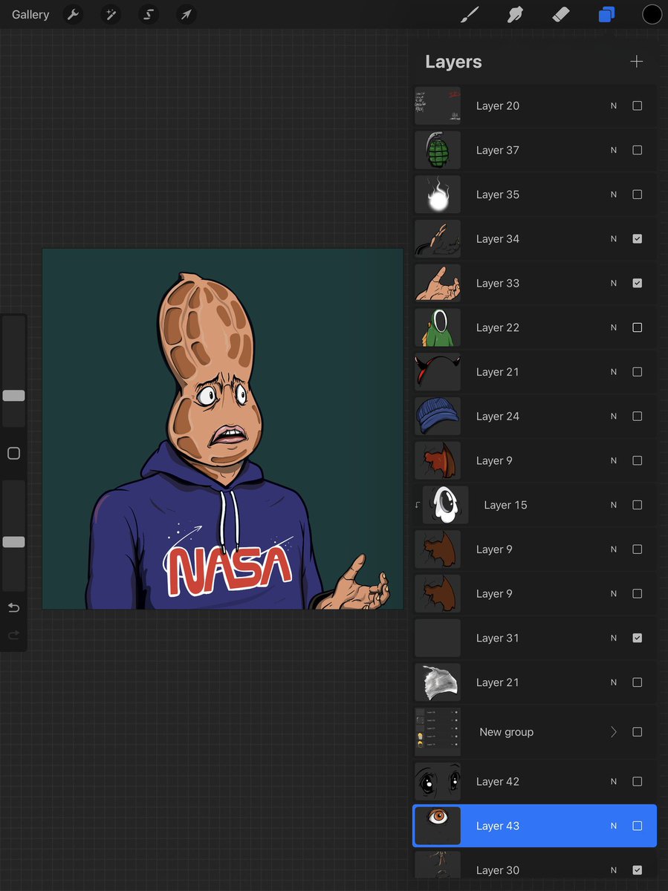Open blend mode N for Layer 35
The height and width of the screenshot is (891, 668).
(614, 195)
